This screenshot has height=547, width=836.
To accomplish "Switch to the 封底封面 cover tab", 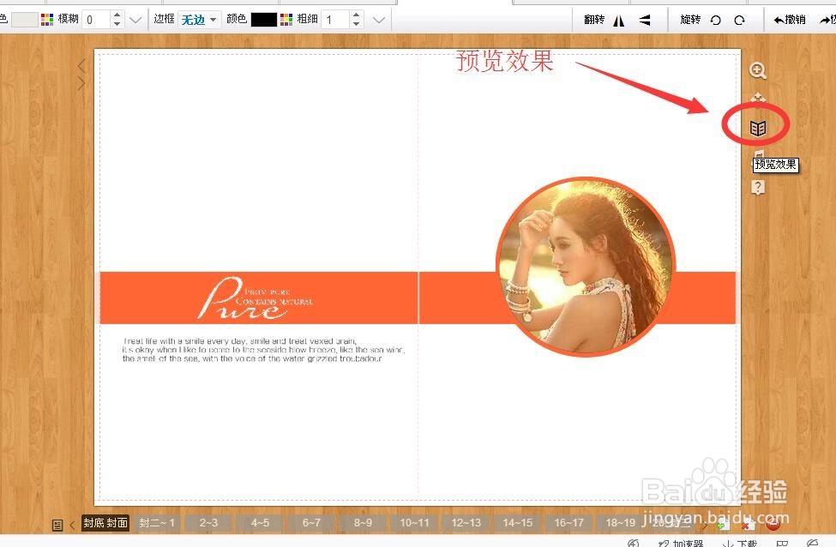I will click(105, 522).
